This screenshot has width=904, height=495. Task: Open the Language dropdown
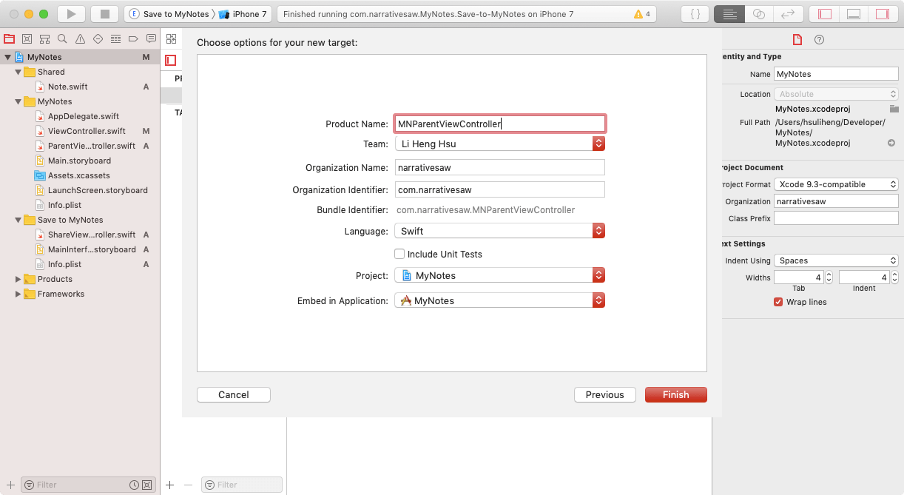click(499, 231)
